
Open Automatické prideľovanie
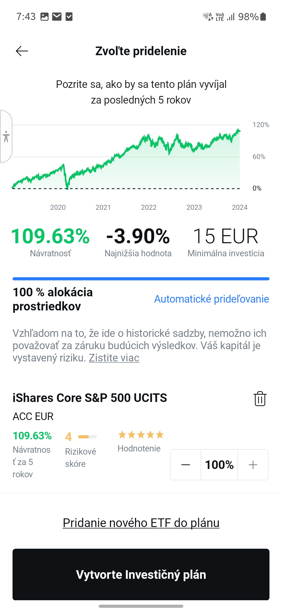coord(211,299)
